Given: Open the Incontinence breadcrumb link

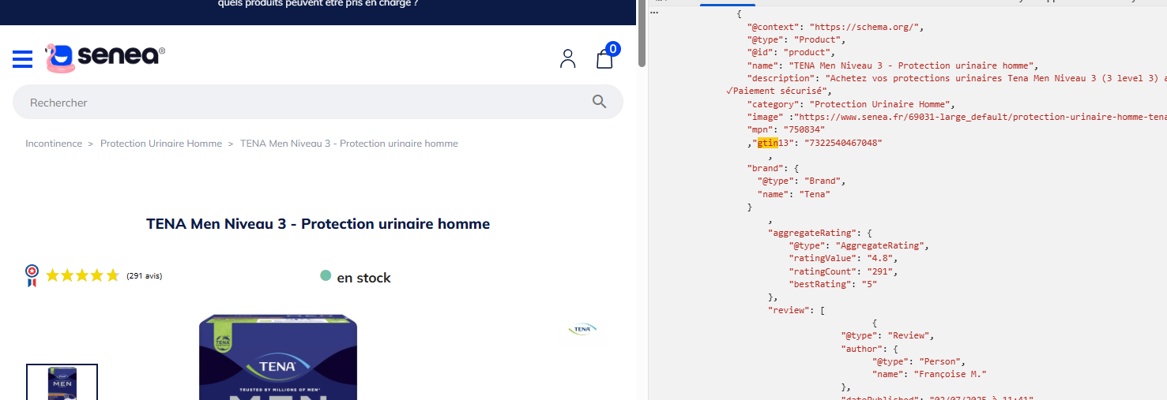Looking at the screenshot, I should pyautogui.click(x=54, y=144).
